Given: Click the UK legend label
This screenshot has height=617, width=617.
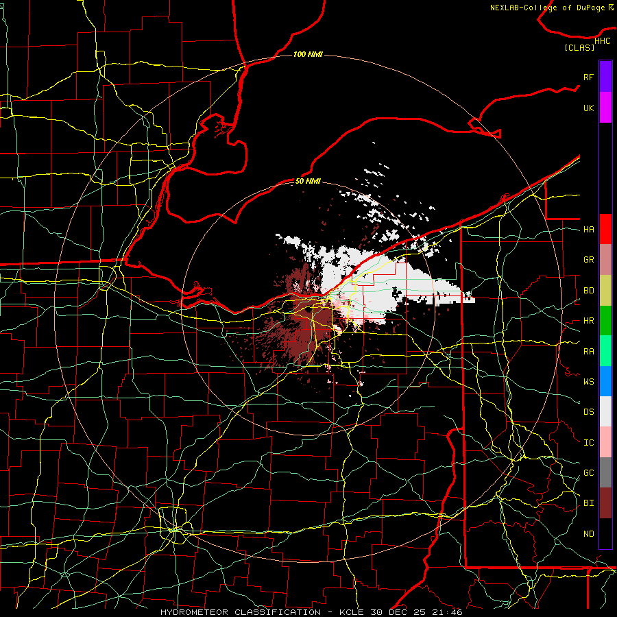Looking at the screenshot, I should (588, 108).
